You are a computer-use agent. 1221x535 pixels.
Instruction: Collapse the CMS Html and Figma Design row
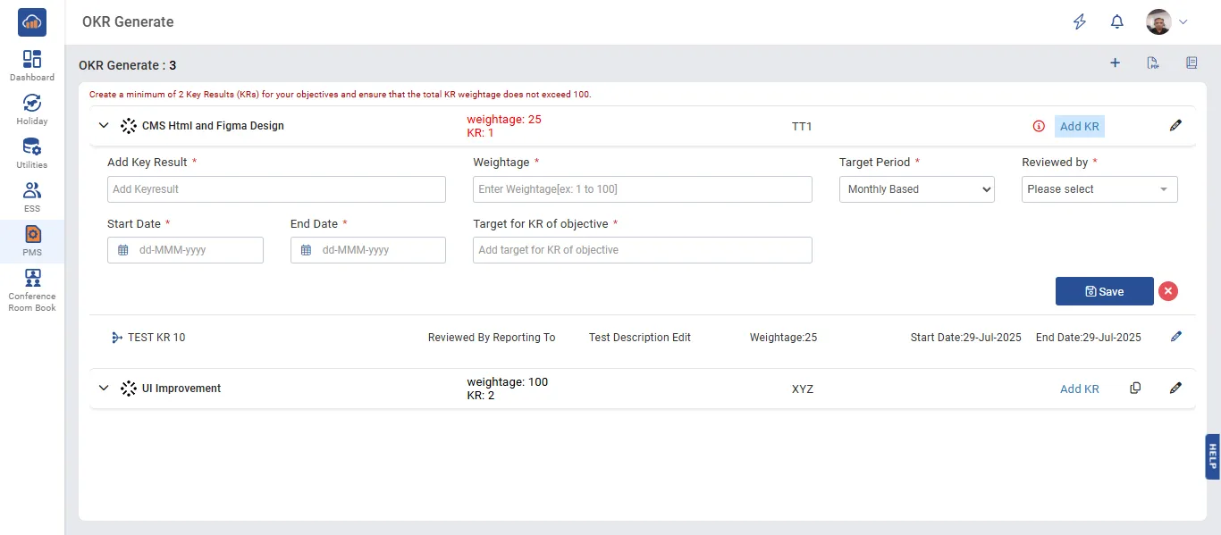pyautogui.click(x=104, y=126)
